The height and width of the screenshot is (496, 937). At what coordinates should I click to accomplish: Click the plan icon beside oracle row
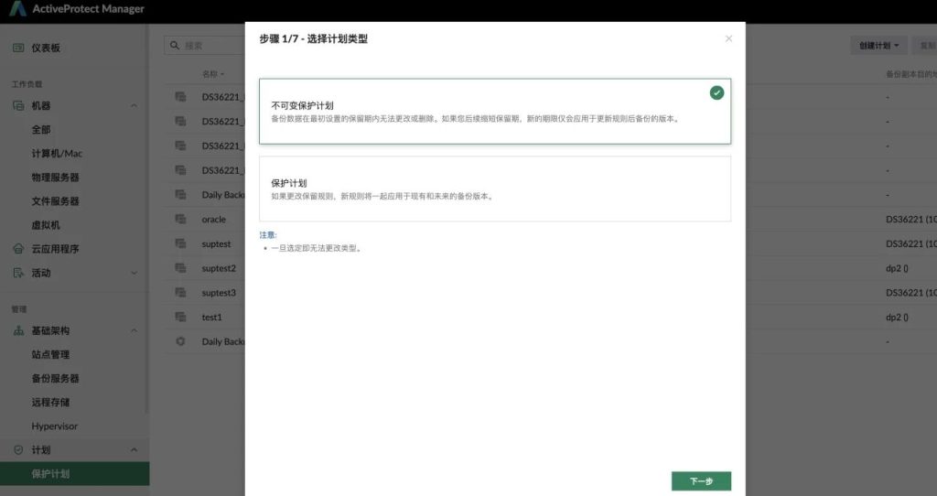click(181, 220)
